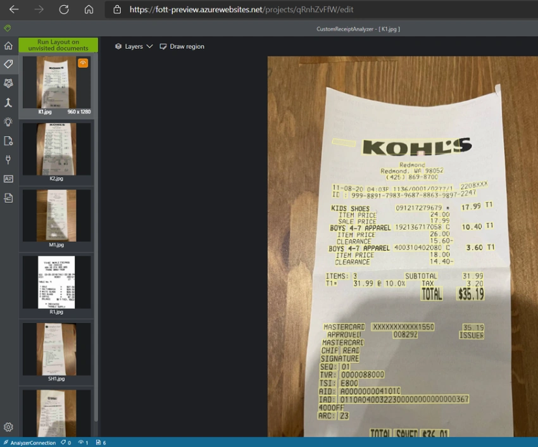
Task: Click the document count icon in status bar
Action: [98, 442]
